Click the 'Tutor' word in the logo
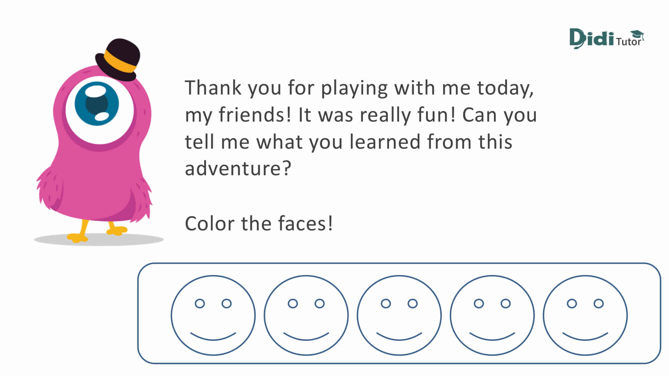Viewport: 669px width, 376px height. click(628, 42)
